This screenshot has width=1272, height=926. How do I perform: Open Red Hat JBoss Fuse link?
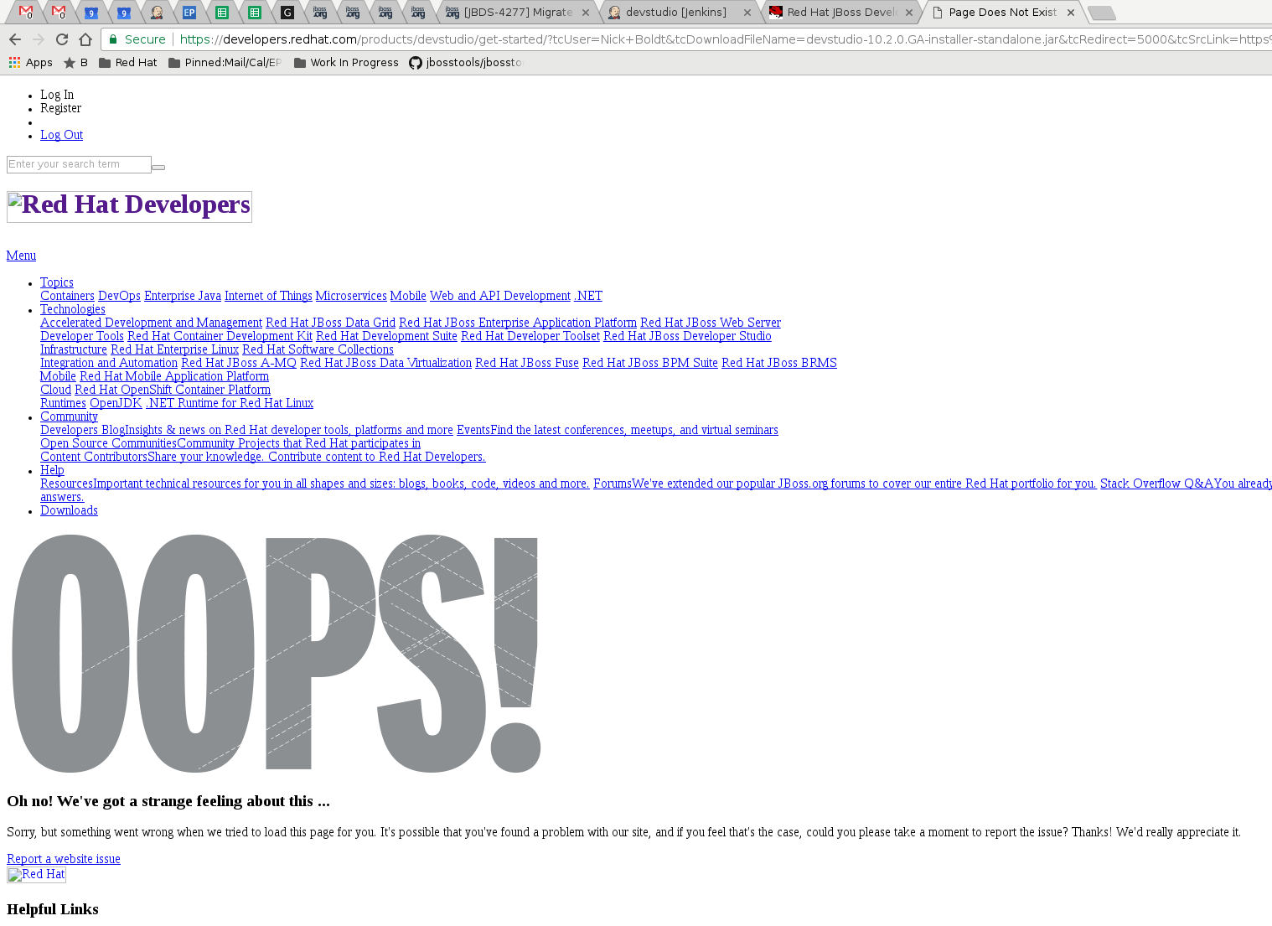(x=527, y=363)
